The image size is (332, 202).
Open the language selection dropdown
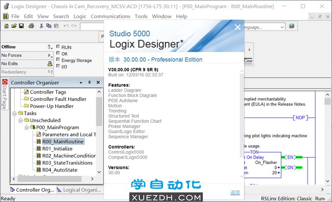point(282,27)
